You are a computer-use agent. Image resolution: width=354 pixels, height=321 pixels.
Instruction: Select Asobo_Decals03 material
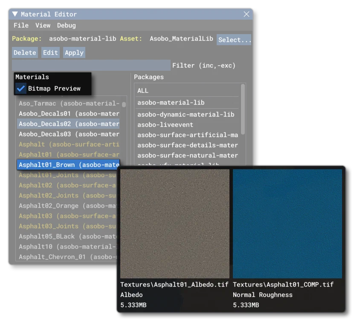tap(69, 134)
